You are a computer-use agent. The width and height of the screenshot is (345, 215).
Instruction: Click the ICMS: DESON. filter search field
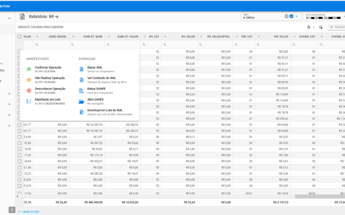tap(51, 45)
